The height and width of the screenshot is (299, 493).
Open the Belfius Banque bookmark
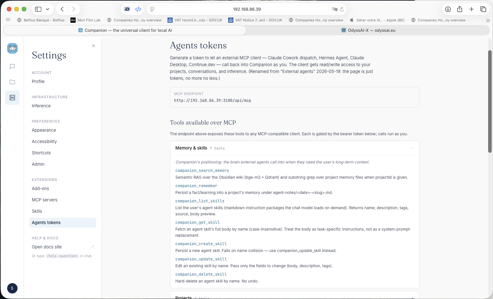tap(41, 20)
